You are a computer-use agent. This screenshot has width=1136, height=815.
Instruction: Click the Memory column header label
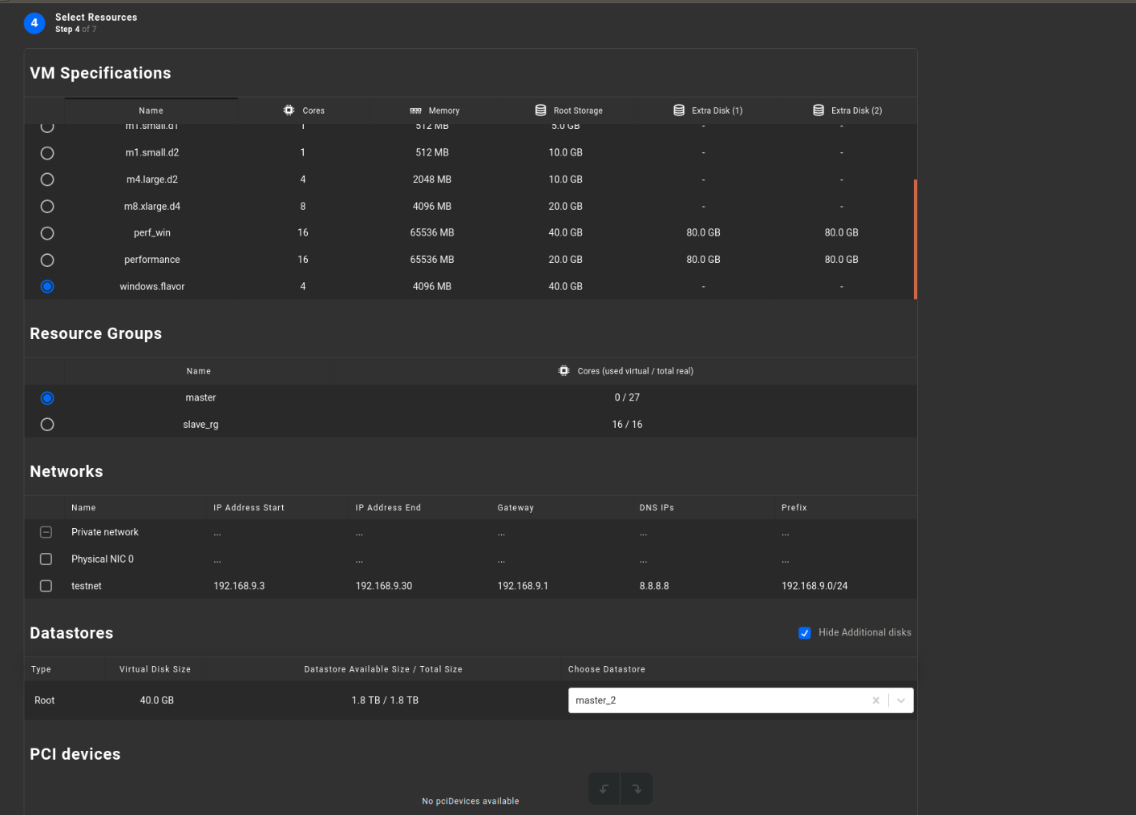(x=444, y=111)
